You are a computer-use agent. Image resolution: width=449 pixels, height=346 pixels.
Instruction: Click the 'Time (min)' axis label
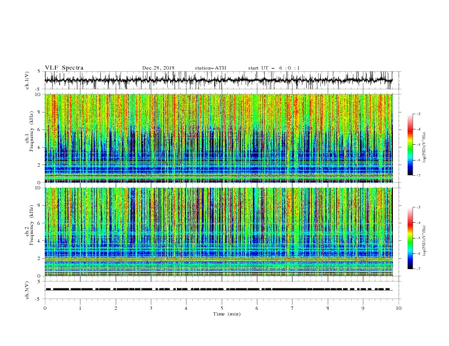[227, 314]
